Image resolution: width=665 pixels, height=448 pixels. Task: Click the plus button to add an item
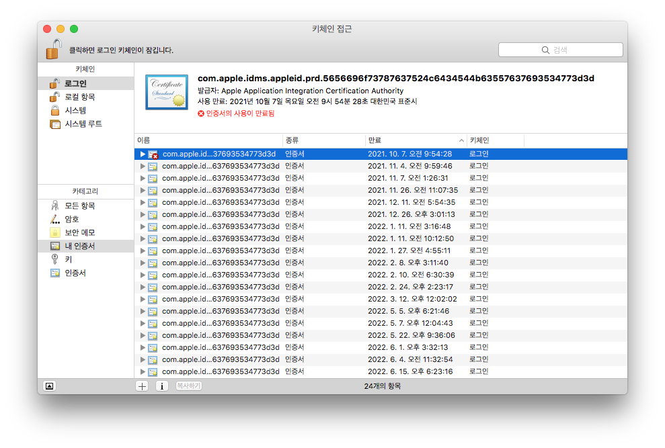142,386
